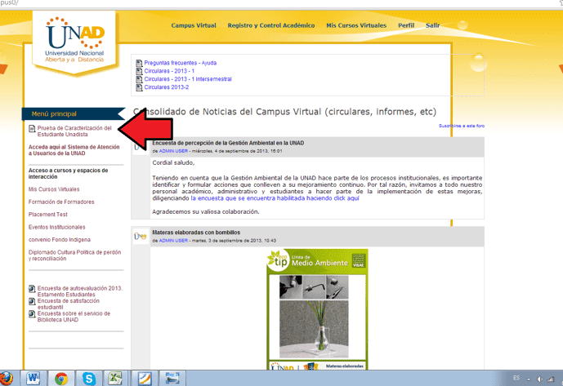Open Preguntas frecuentes - Ayuda document icon
Screen dimensions: 563x386
pyautogui.click(x=139, y=63)
